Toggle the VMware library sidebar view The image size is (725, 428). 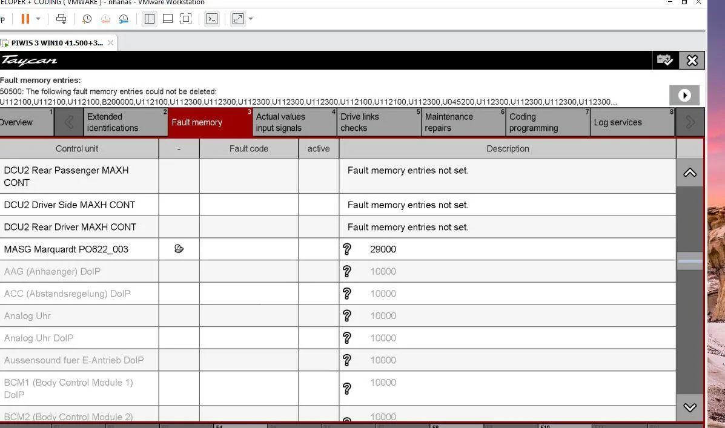[150, 19]
